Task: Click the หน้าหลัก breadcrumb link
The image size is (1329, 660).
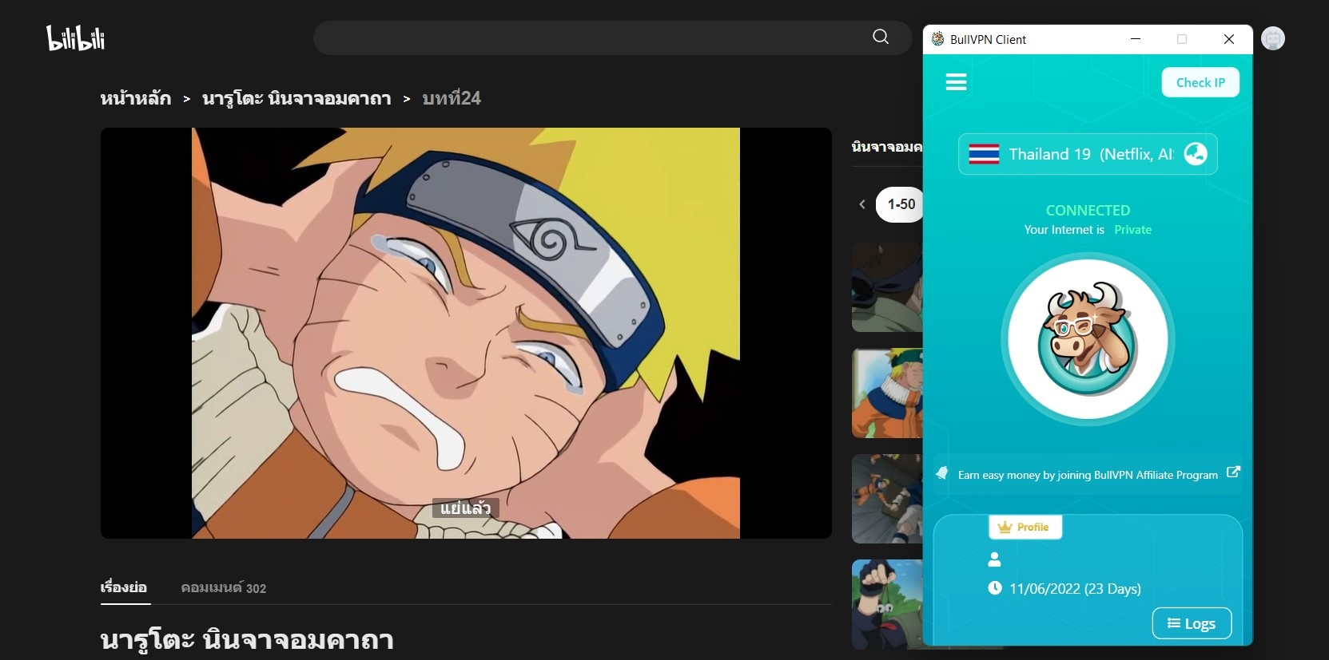Action: click(136, 99)
